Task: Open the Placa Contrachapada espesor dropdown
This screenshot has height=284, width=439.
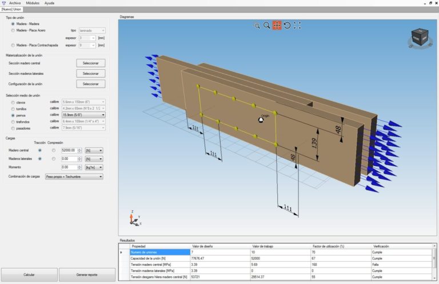Action: (87, 45)
